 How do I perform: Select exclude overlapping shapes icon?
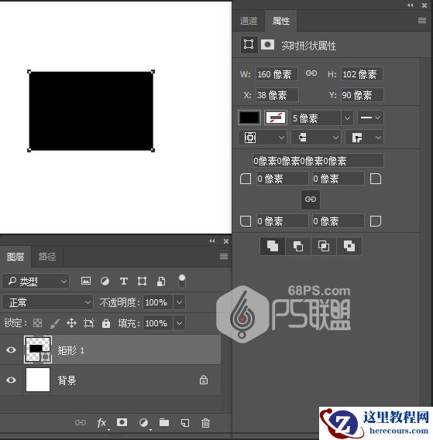click(x=349, y=246)
